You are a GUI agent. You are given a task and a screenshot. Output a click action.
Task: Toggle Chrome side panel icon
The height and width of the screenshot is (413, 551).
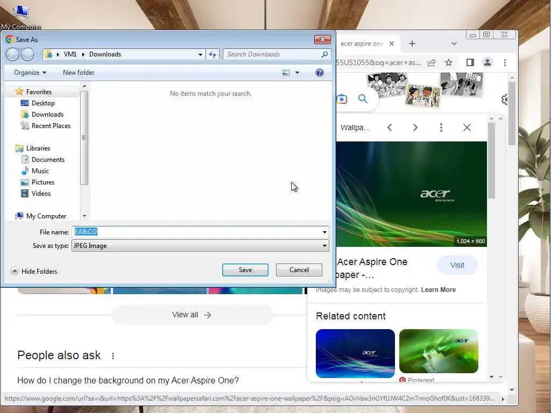click(x=470, y=62)
